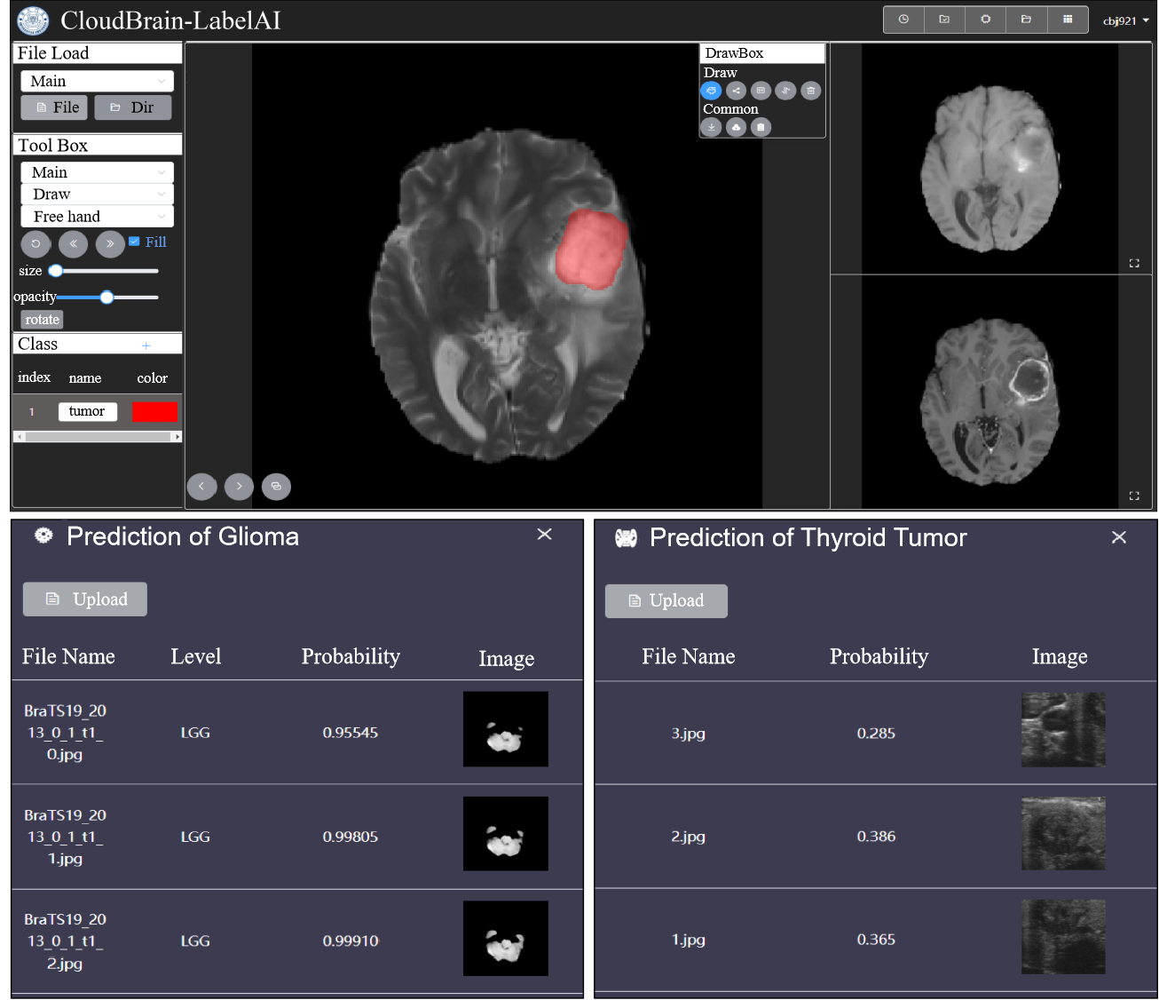This screenshot has height=1000, width=1159.
Task: Click the share icon in DrawBox Draw row
Action: (x=736, y=91)
